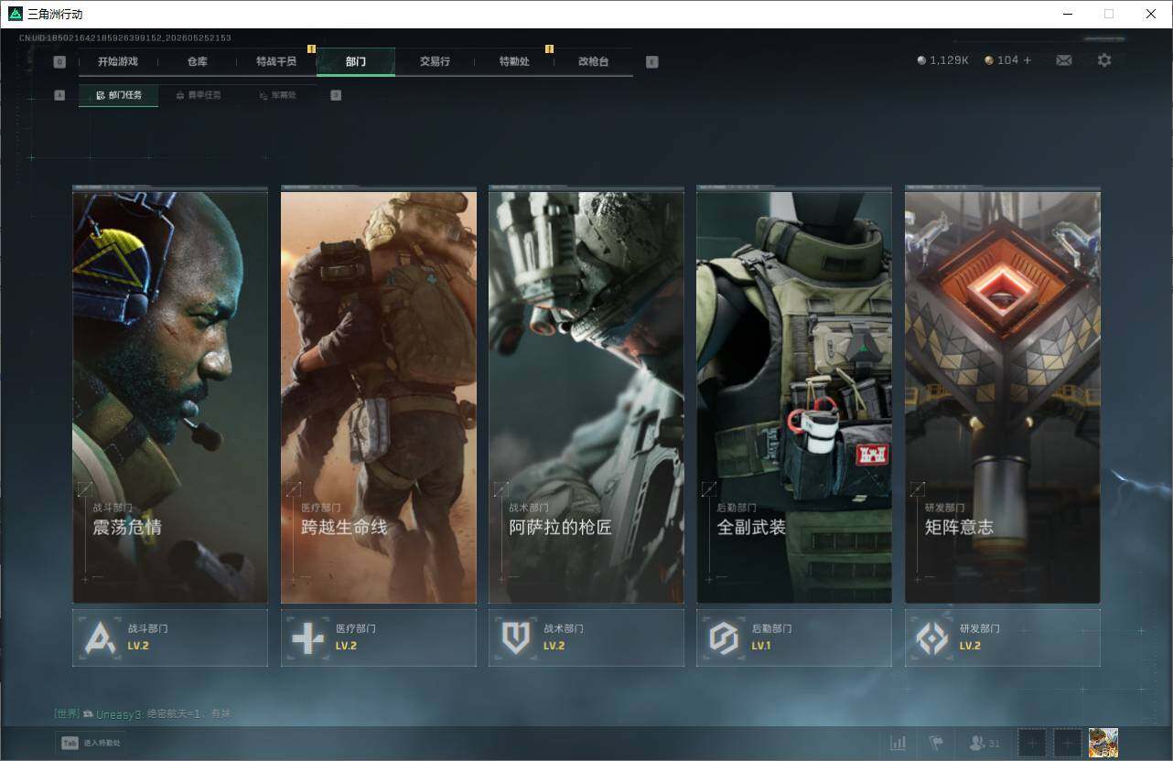Image resolution: width=1173 pixels, height=761 pixels.
Task: Click the expand icon on 矩阵意志 card
Action: click(x=918, y=489)
